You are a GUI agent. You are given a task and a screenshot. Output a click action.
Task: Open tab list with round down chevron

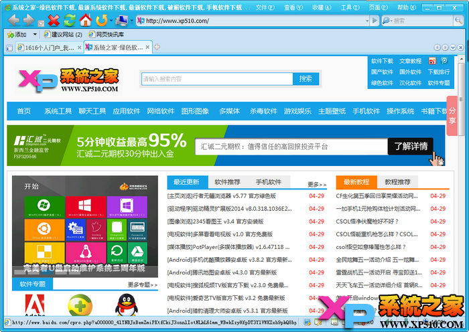click(453, 48)
